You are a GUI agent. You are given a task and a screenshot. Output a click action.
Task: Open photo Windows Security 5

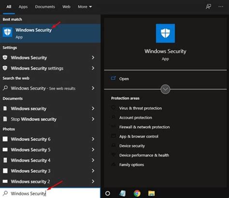pos(50,150)
